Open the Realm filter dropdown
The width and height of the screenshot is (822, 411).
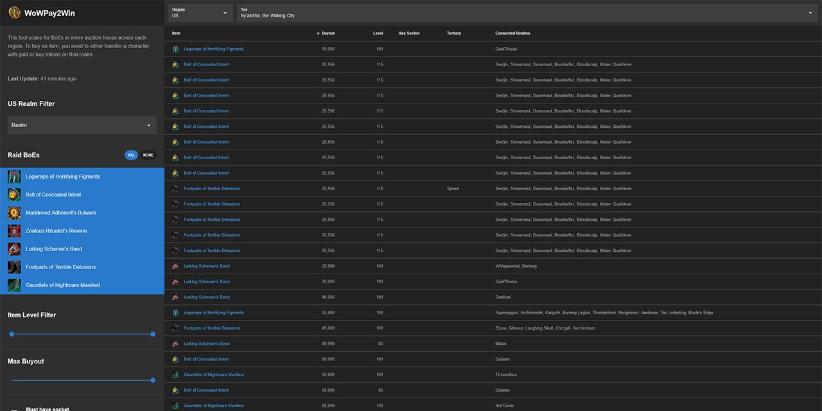pos(82,125)
